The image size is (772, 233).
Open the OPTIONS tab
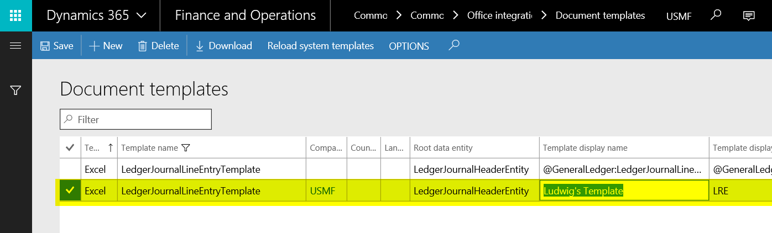(x=409, y=46)
